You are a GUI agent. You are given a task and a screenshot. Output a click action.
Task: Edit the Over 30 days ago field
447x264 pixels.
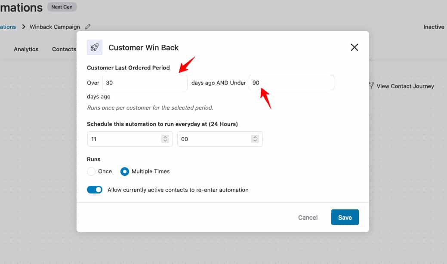pos(145,83)
